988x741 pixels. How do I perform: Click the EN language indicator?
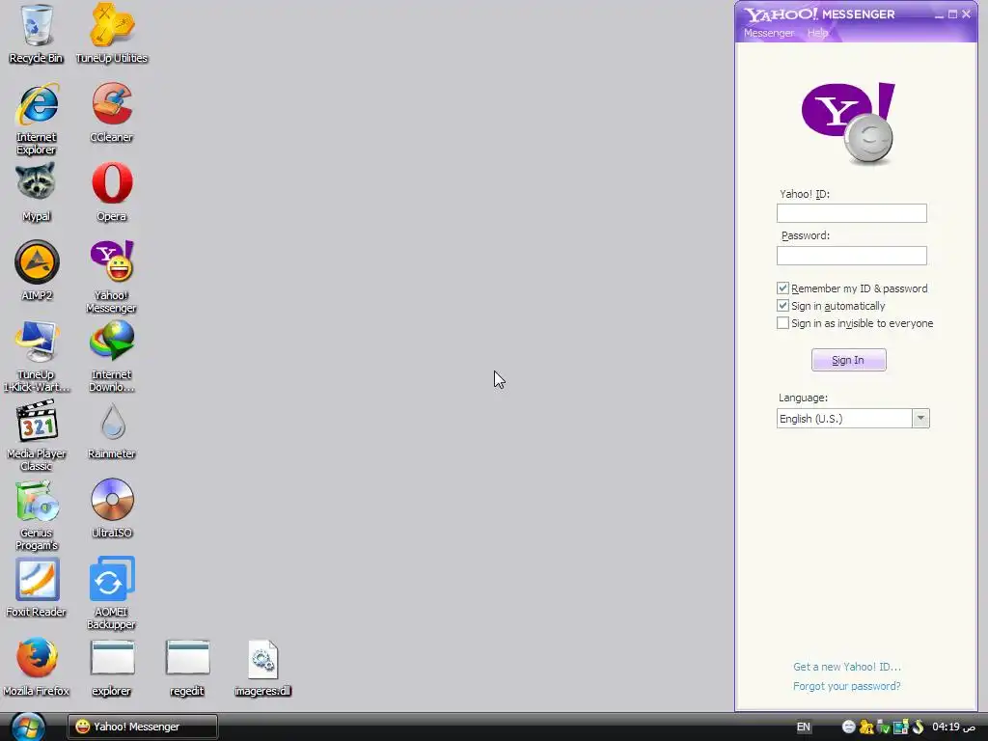coord(804,727)
